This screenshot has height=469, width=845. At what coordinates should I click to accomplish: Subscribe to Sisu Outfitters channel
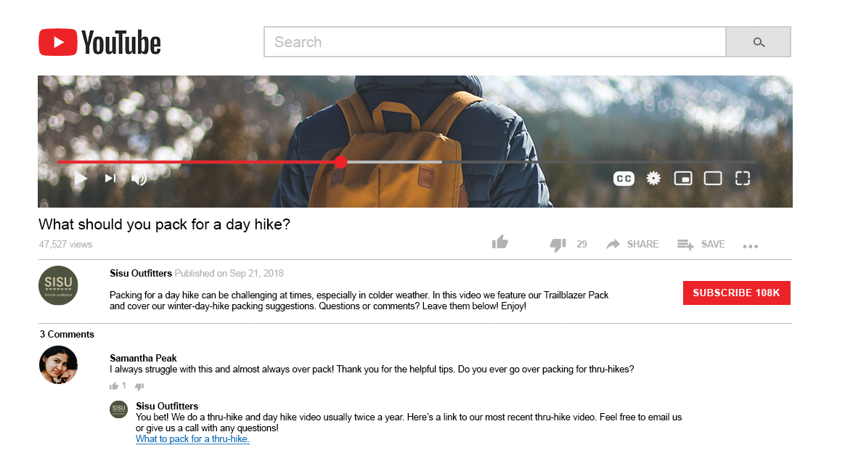point(736,293)
